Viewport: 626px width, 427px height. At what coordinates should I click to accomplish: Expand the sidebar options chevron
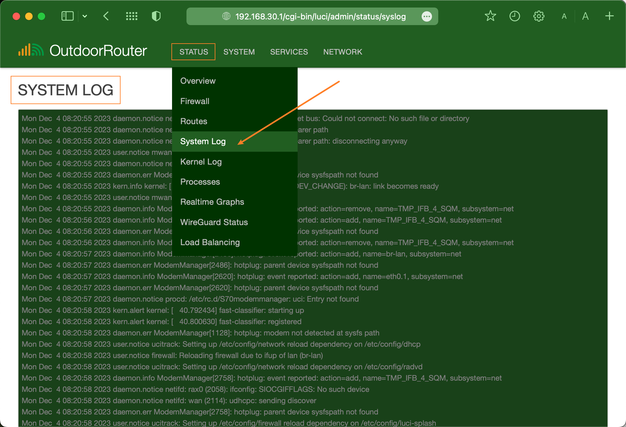pos(85,16)
